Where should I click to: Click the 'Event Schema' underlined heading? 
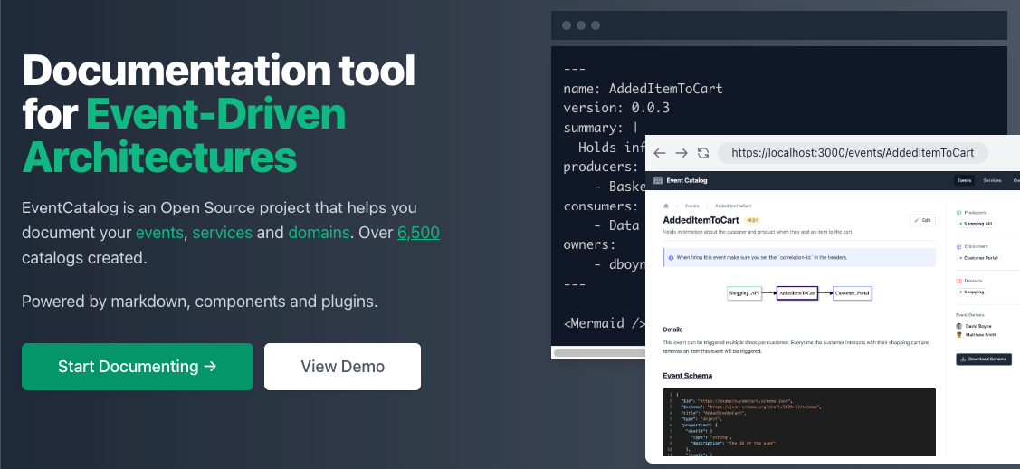point(687,376)
